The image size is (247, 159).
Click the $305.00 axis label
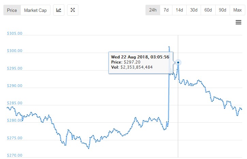click(x=15, y=33)
